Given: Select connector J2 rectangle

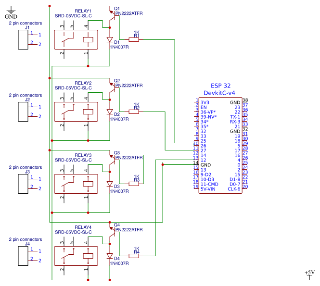Looking at the screenshot, I should tap(23, 112).
